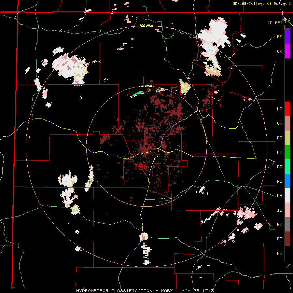This screenshot has height=293, width=293.
Task: Click the "ND" legend label
Action: point(279,254)
